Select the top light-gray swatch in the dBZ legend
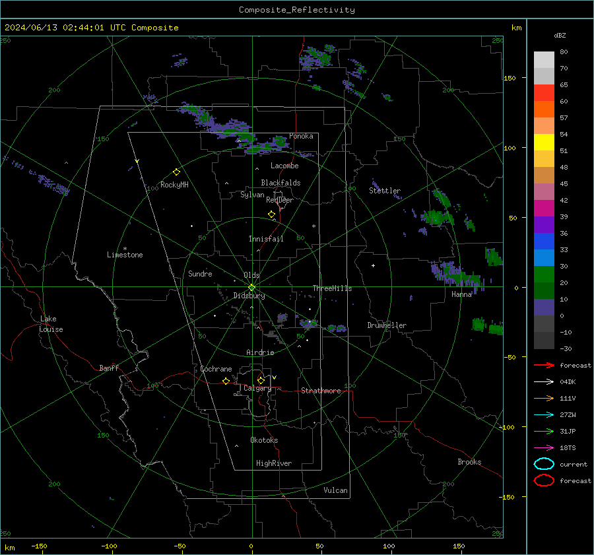The image size is (594, 555). point(544,60)
